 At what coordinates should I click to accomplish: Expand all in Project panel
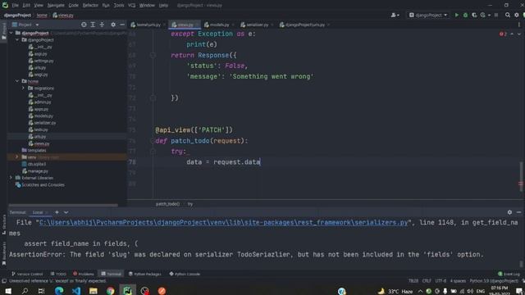pos(93,25)
